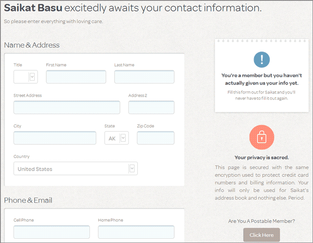The height and width of the screenshot is (243, 313).
Task: Click the Are You A Postable Member text
Action: click(x=261, y=221)
